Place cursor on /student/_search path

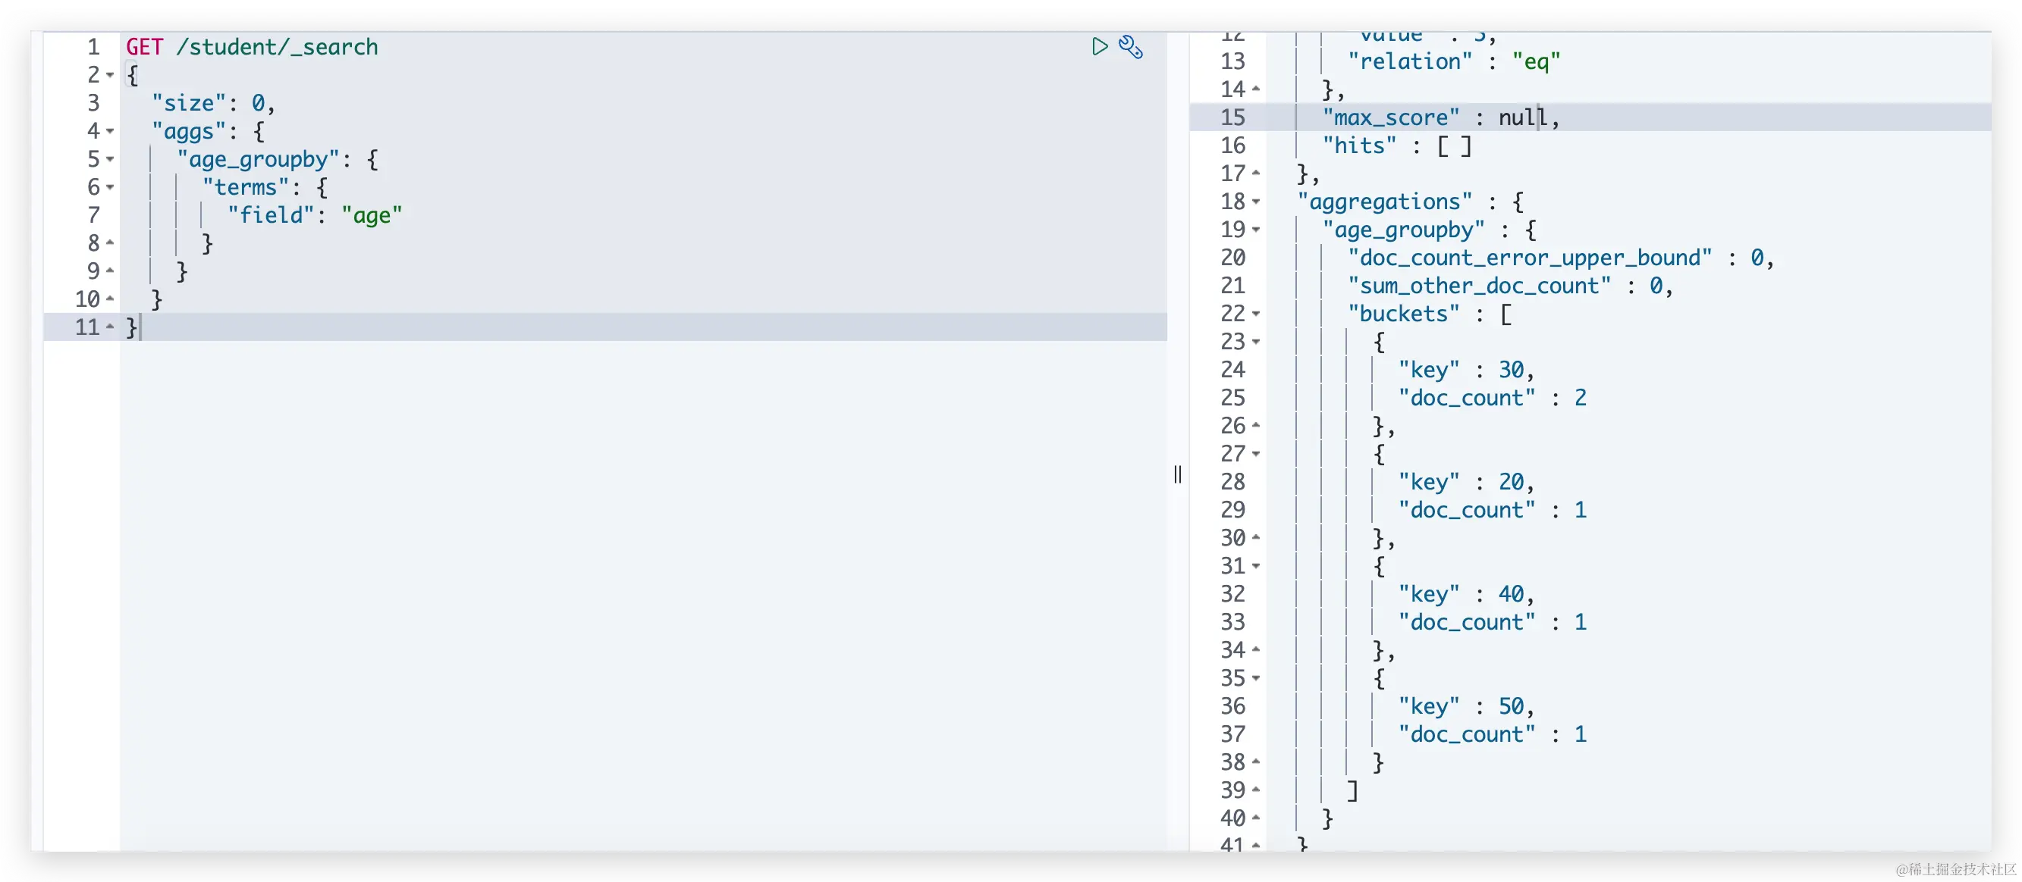(x=276, y=47)
